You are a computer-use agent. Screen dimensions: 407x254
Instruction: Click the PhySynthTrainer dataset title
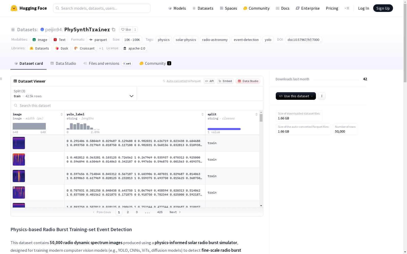click(87, 29)
